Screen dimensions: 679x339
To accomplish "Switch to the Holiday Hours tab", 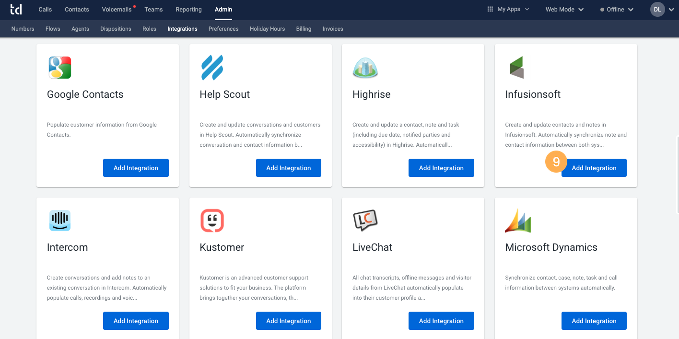I will (267, 29).
